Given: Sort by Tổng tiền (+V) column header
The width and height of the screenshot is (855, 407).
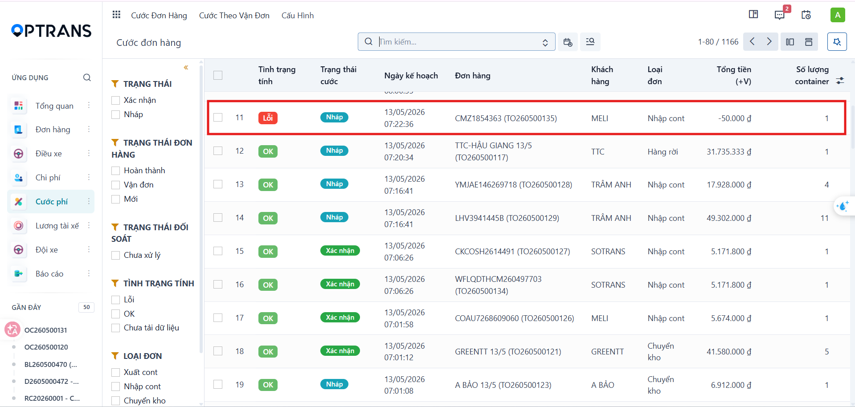Looking at the screenshot, I should click(734, 75).
